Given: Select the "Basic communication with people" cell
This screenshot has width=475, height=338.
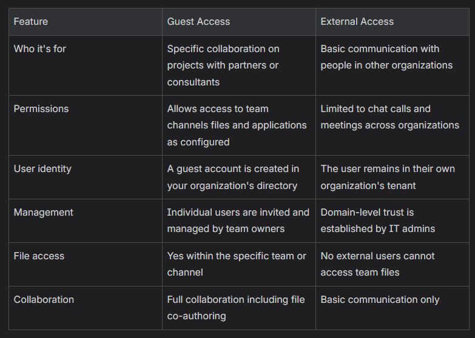Looking at the screenshot, I should 386,57.
